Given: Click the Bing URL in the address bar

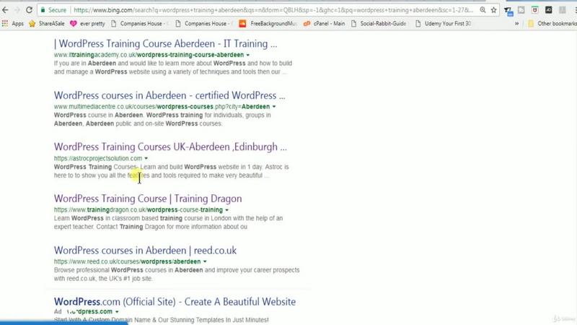Looking at the screenshot, I should (273, 10).
